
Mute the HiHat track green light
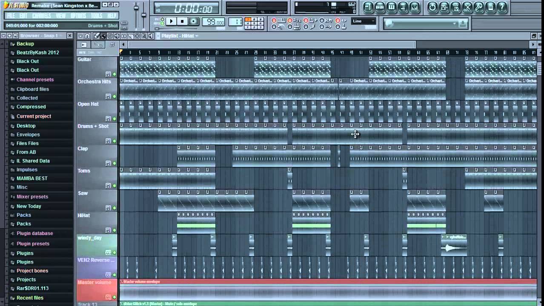pos(115,230)
